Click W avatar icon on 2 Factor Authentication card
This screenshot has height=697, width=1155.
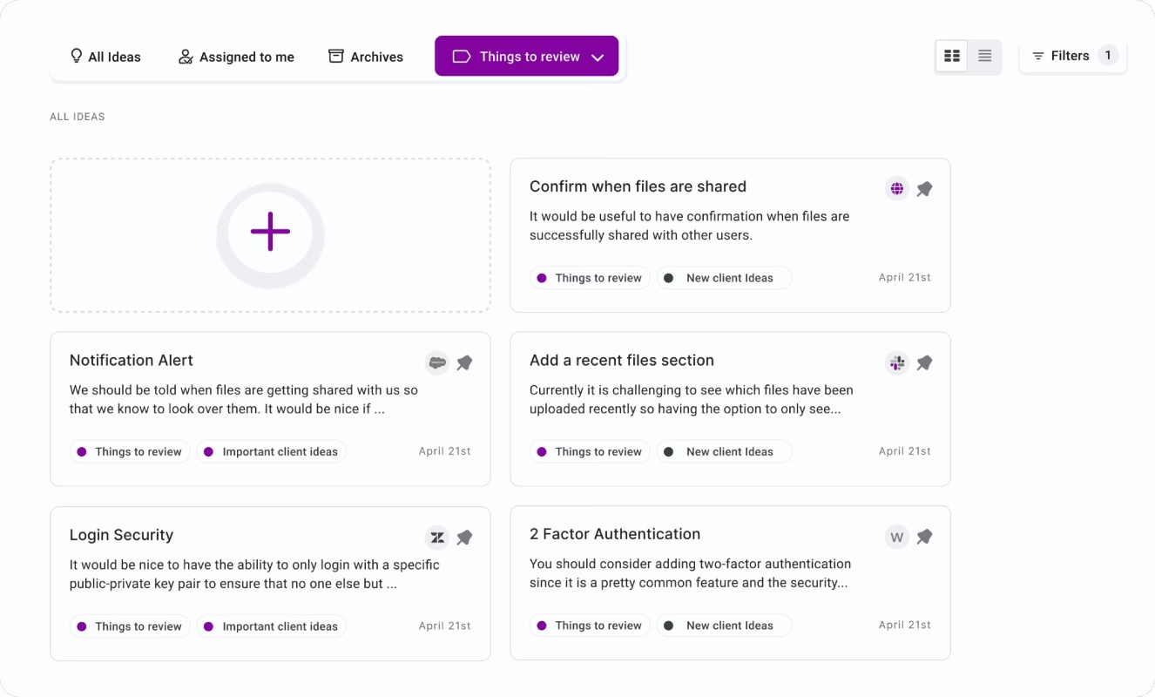(x=897, y=537)
